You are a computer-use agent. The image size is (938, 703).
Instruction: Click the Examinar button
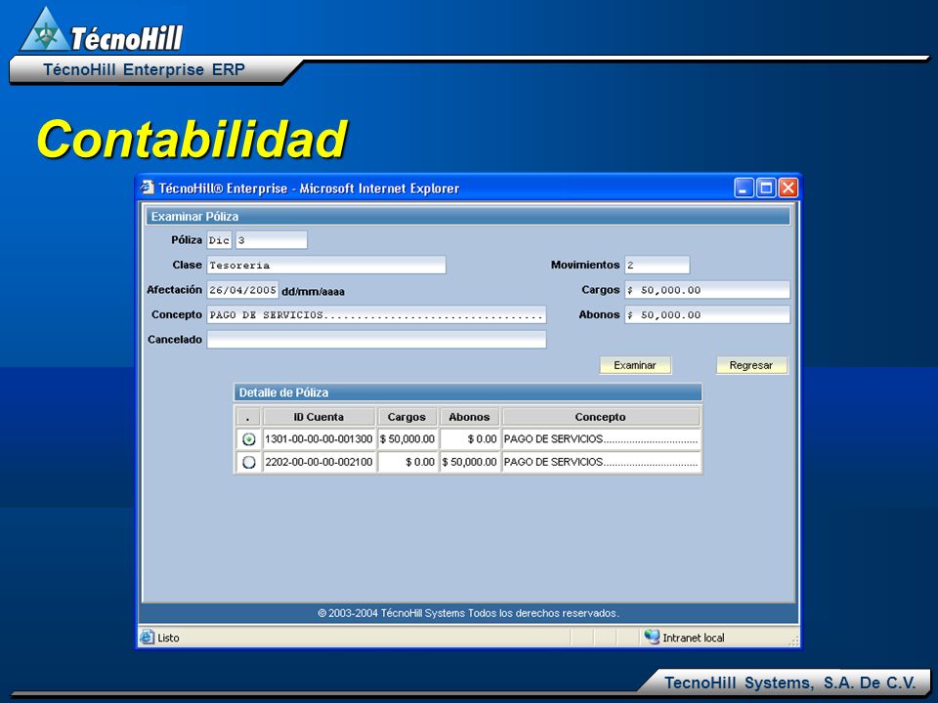tap(635, 365)
